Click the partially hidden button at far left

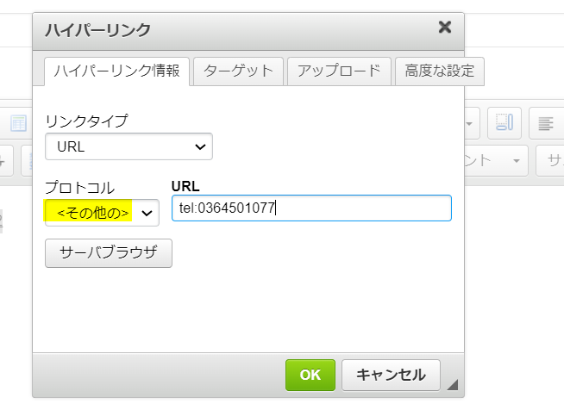(x=4, y=160)
